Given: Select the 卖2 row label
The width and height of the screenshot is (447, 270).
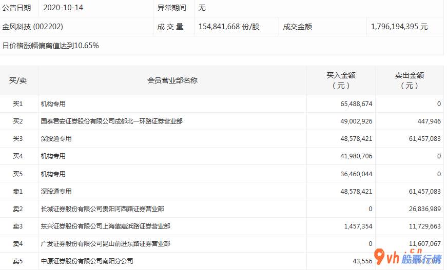Looking at the screenshot, I should tap(18, 209).
